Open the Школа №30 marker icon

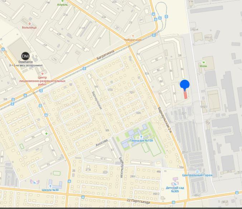tap(50, 186)
